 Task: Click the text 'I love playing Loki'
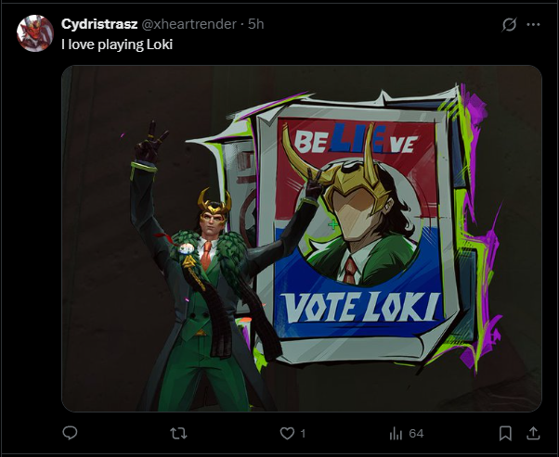pos(117,44)
